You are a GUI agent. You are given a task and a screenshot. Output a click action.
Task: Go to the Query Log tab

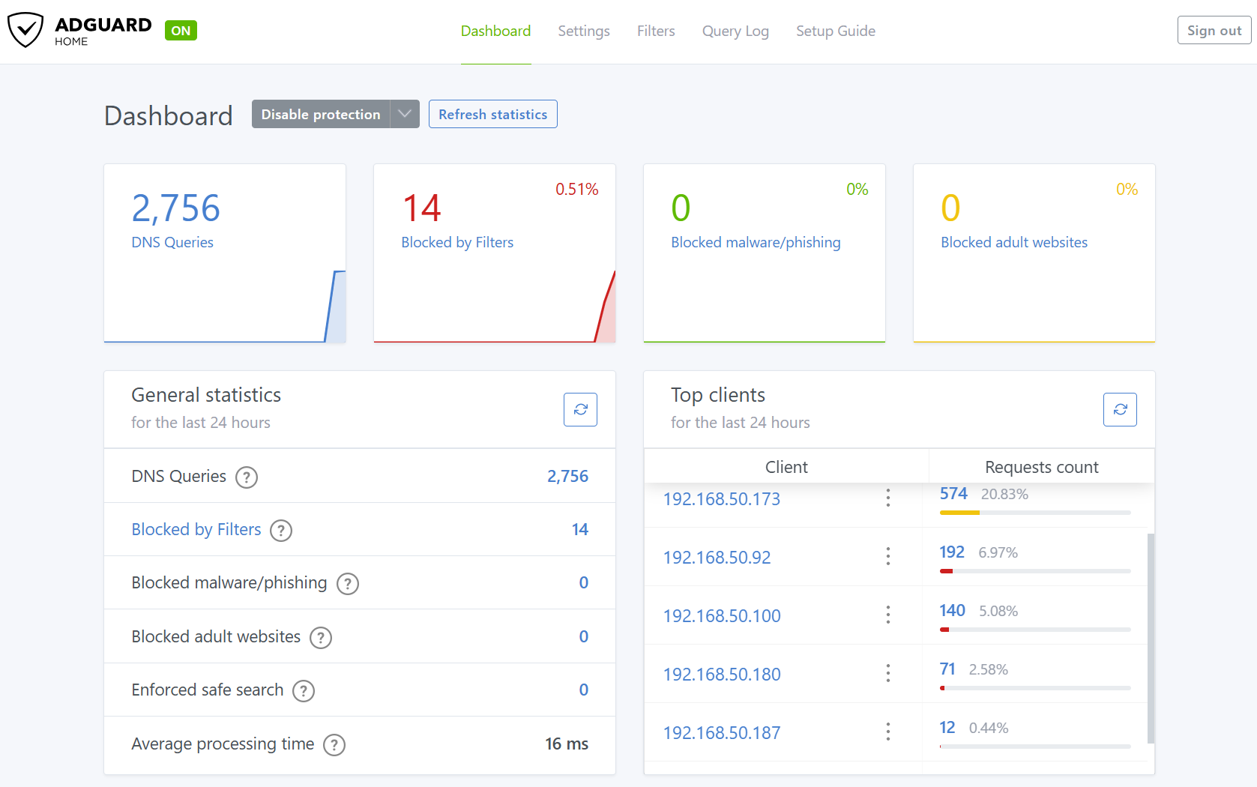click(x=735, y=31)
